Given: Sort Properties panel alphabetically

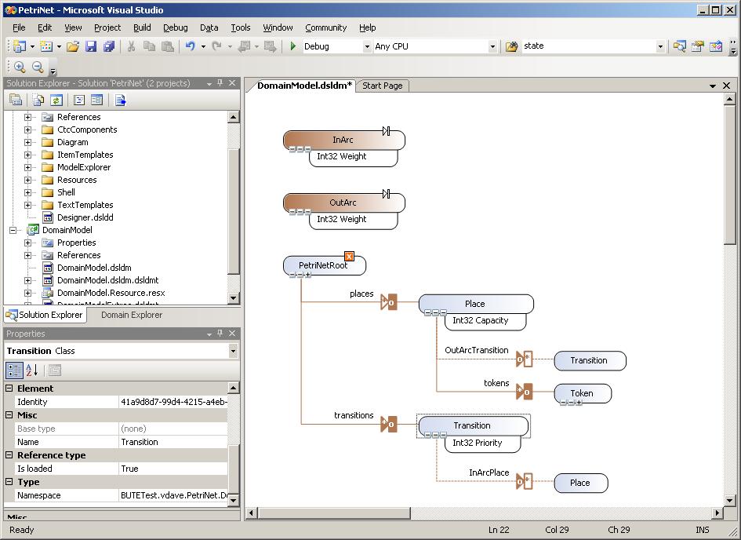Looking at the screenshot, I should (x=31, y=370).
